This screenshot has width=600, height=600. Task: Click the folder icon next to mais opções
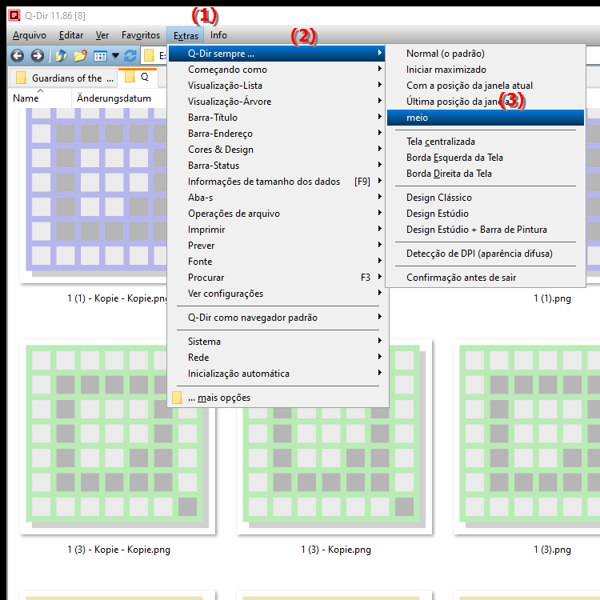tap(177, 398)
